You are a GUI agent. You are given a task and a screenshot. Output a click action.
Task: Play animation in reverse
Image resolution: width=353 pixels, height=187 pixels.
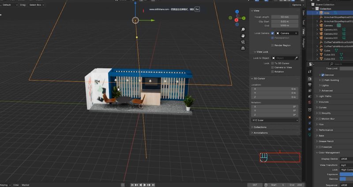pyautogui.click(x=140, y=185)
